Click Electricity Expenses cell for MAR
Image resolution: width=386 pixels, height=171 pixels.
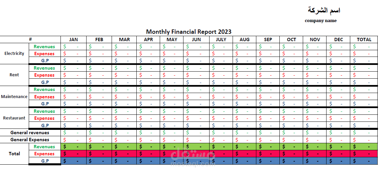124,54
